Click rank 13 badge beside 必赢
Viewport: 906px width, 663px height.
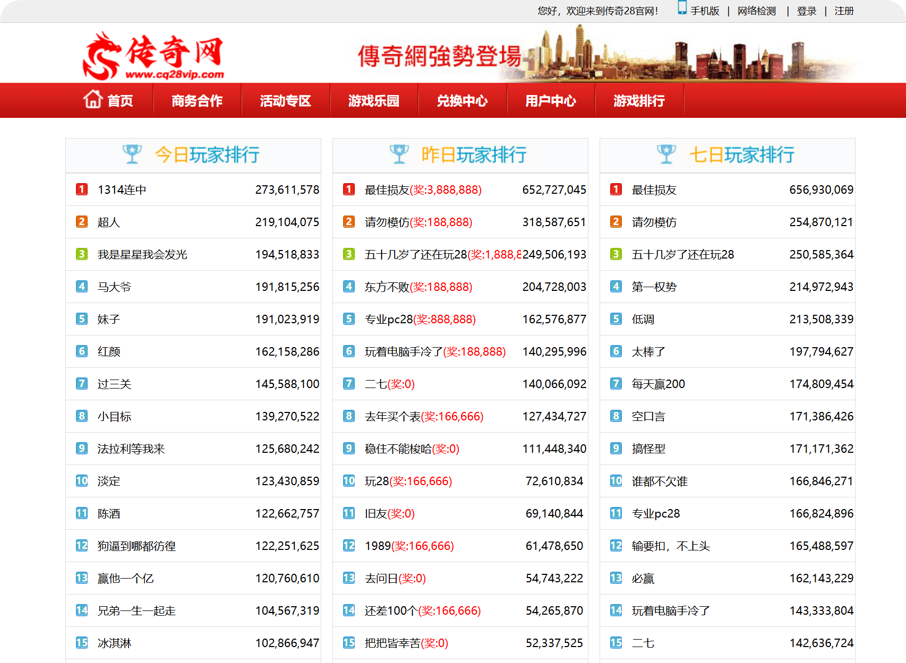pyautogui.click(x=616, y=578)
